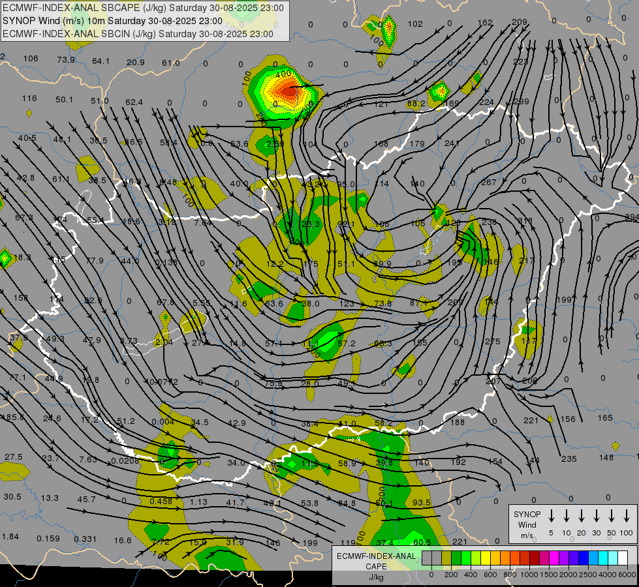Click the map value 209

(520, 22)
